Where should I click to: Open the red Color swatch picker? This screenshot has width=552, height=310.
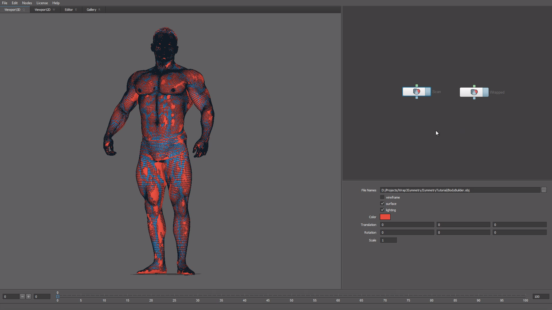(x=385, y=217)
